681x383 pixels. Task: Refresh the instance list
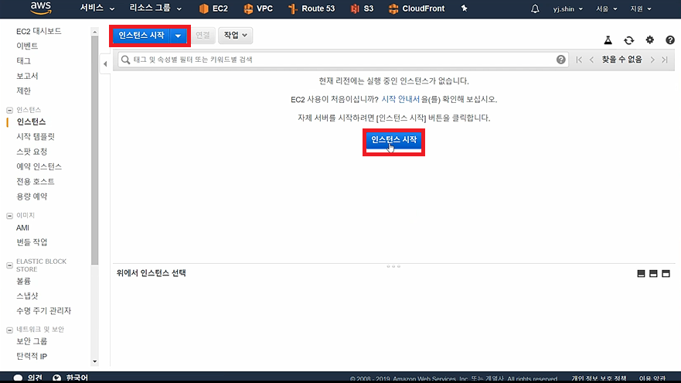(x=629, y=40)
